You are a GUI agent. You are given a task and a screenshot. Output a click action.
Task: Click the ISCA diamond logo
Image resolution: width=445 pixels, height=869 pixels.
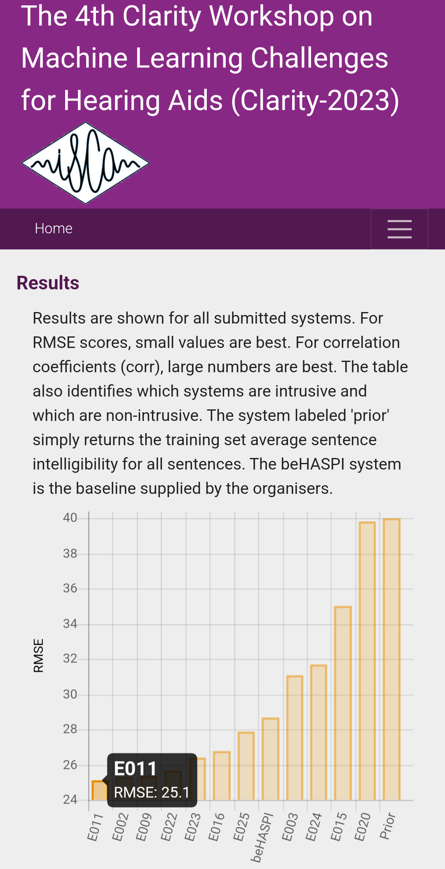(x=85, y=163)
